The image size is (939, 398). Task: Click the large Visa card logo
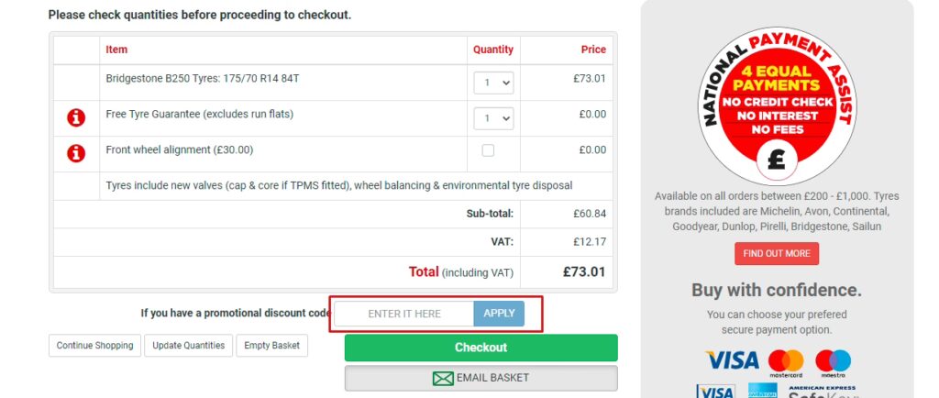coord(731,360)
